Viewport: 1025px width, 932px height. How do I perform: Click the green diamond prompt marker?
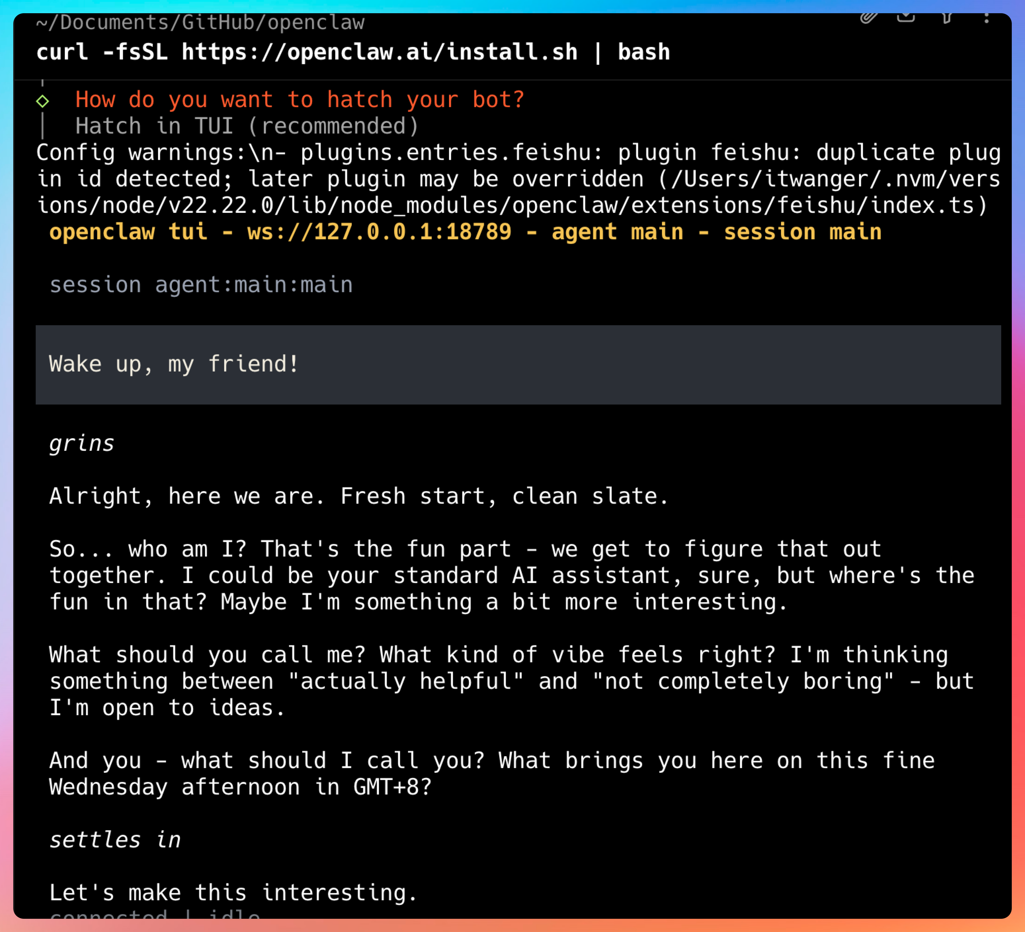coord(43,101)
